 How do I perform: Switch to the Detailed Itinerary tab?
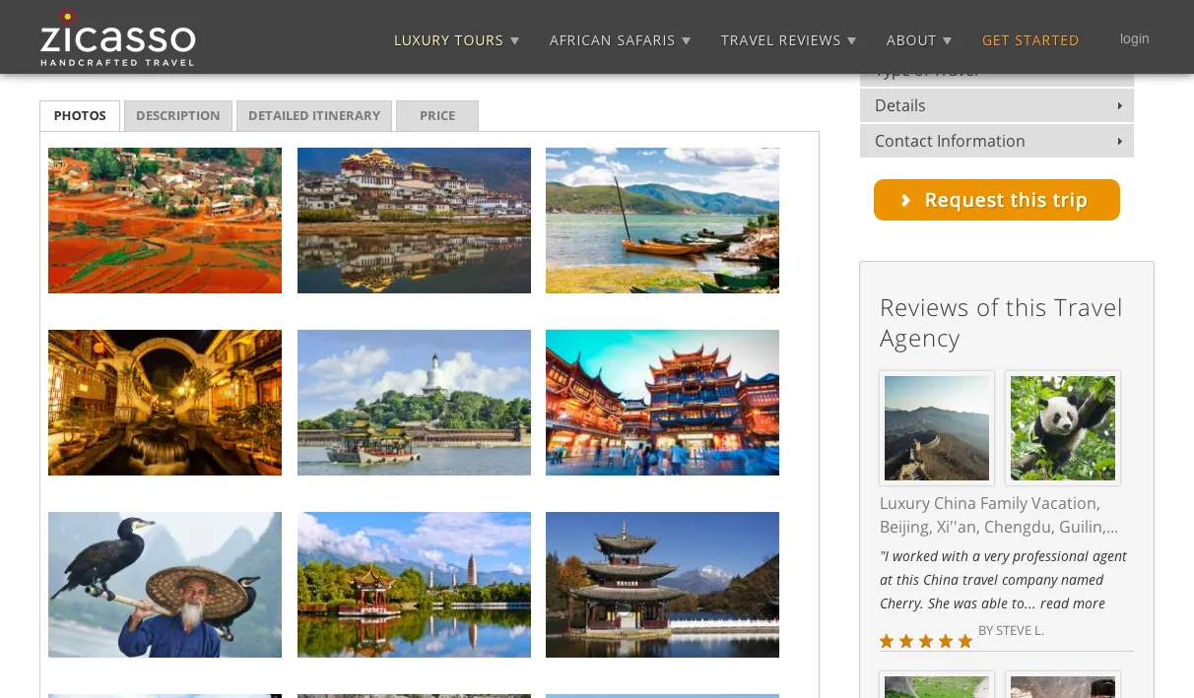click(x=314, y=115)
